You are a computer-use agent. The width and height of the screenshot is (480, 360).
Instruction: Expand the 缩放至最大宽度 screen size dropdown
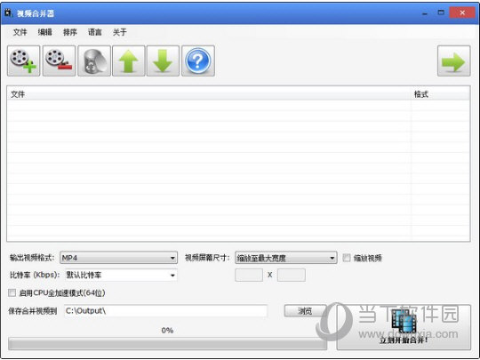tap(286, 258)
